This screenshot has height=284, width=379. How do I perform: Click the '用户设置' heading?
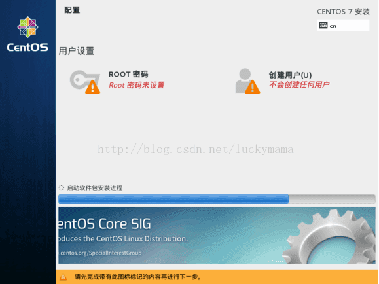click(77, 51)
